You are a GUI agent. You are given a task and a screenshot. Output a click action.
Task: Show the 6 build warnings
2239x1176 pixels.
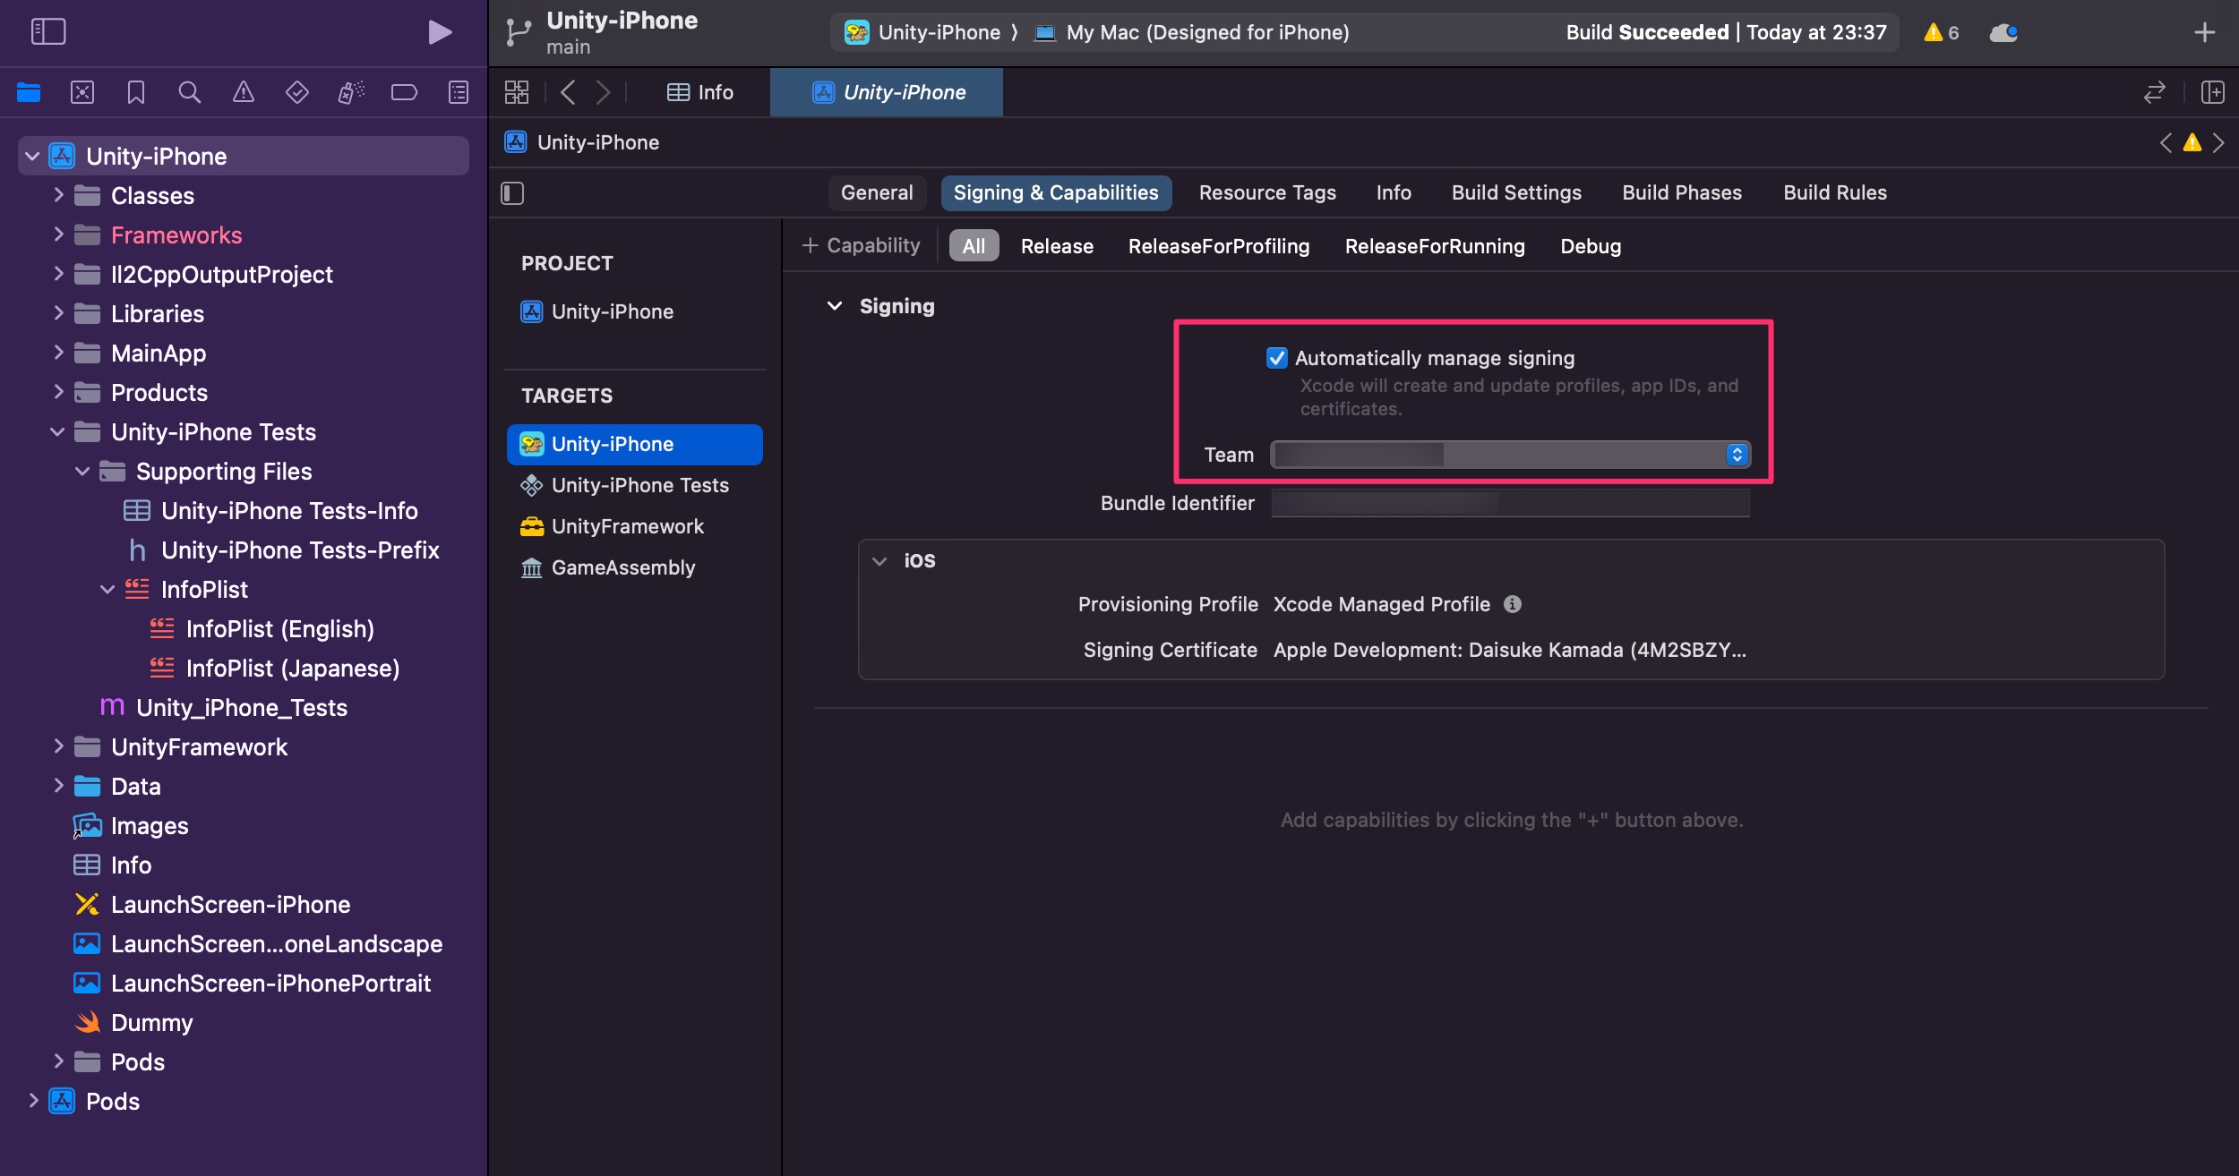point(1942,32)
